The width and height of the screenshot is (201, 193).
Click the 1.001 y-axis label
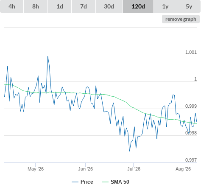point(191,52)
